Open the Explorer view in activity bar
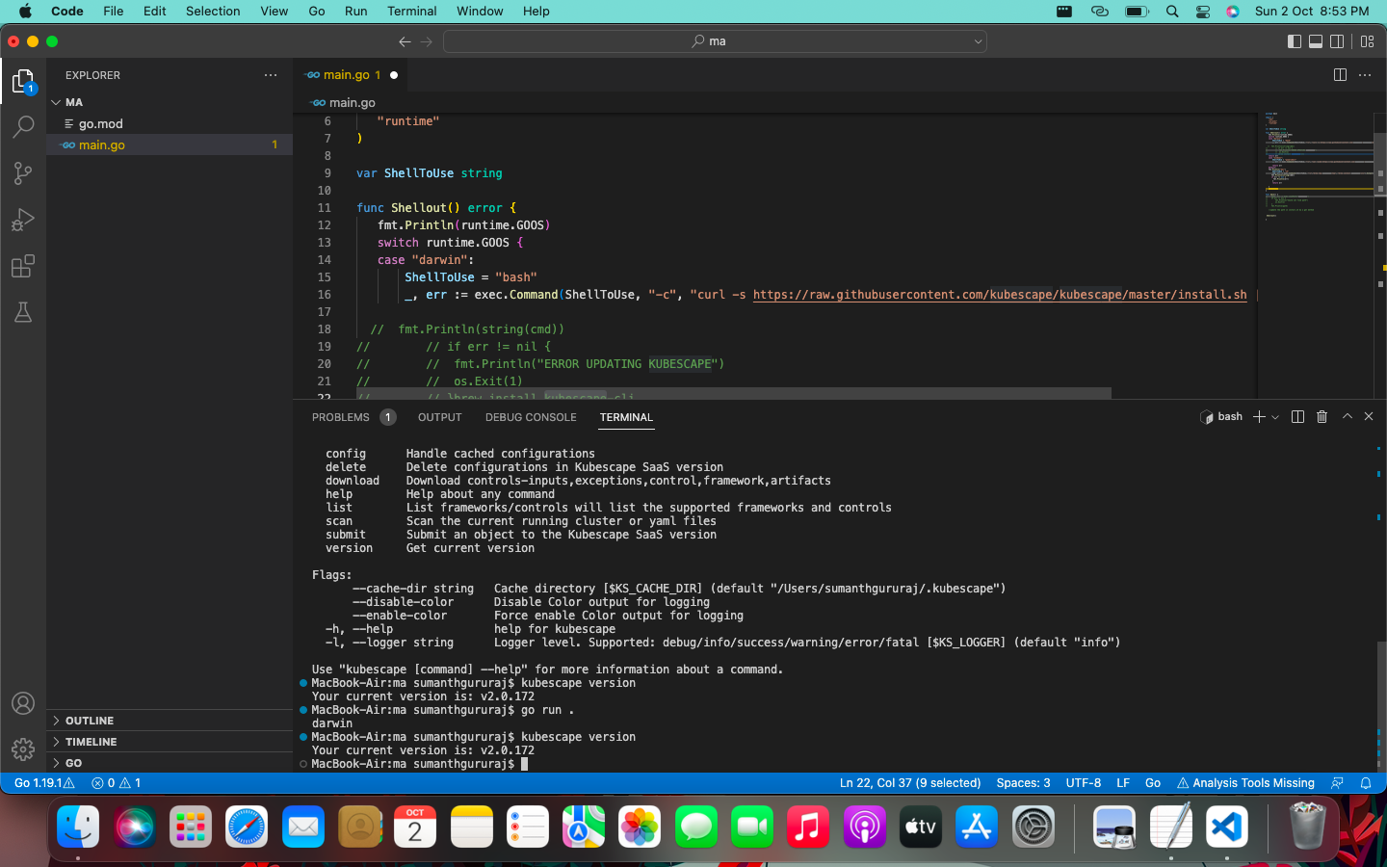Viewport: 1387px width, 867px height. click(23, 81)
